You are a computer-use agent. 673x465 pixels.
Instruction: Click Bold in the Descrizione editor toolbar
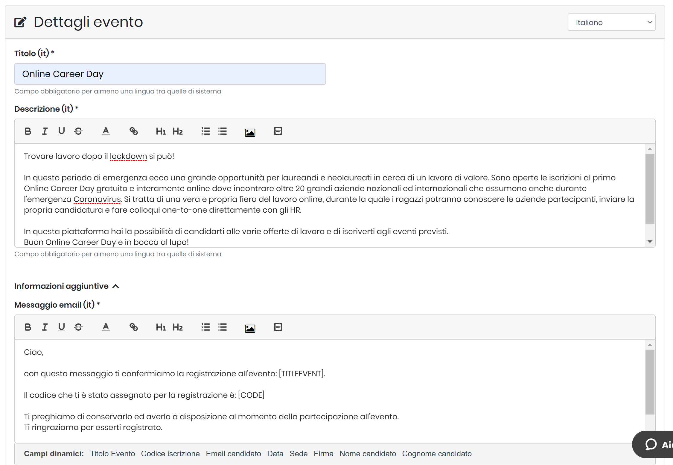click(x=28, y=131)
